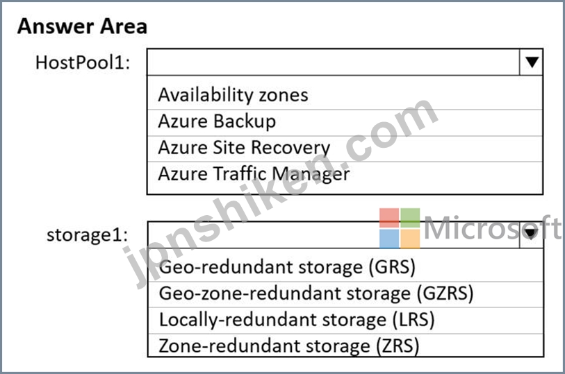Click the HostPool1 label
Image resolution: width=565 pixels, height=374 pixels.
[x=83, y=62]
